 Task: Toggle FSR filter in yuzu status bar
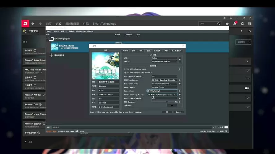(x=67, y=131)
